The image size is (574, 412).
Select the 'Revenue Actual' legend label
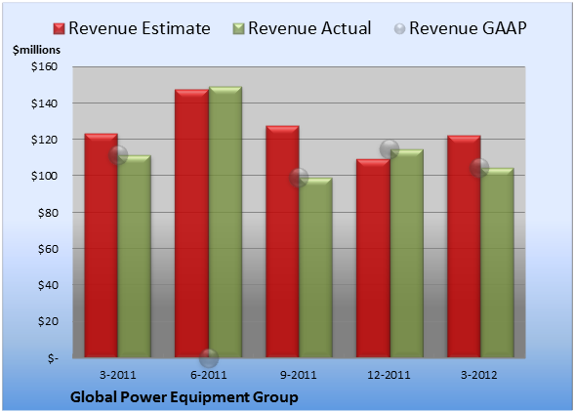pos(309,28)
